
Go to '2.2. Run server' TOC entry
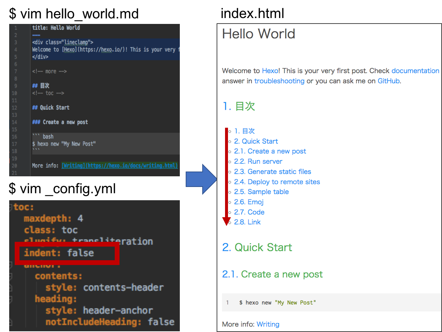click(258, 162)
